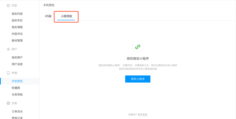
Task: Click the 内容 grid icon in sidebar
Action: point(8,6)
